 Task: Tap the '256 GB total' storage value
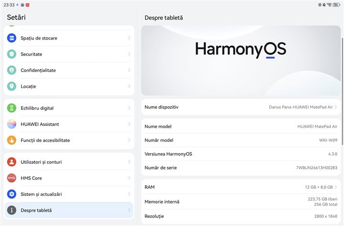tap(325, 204)
